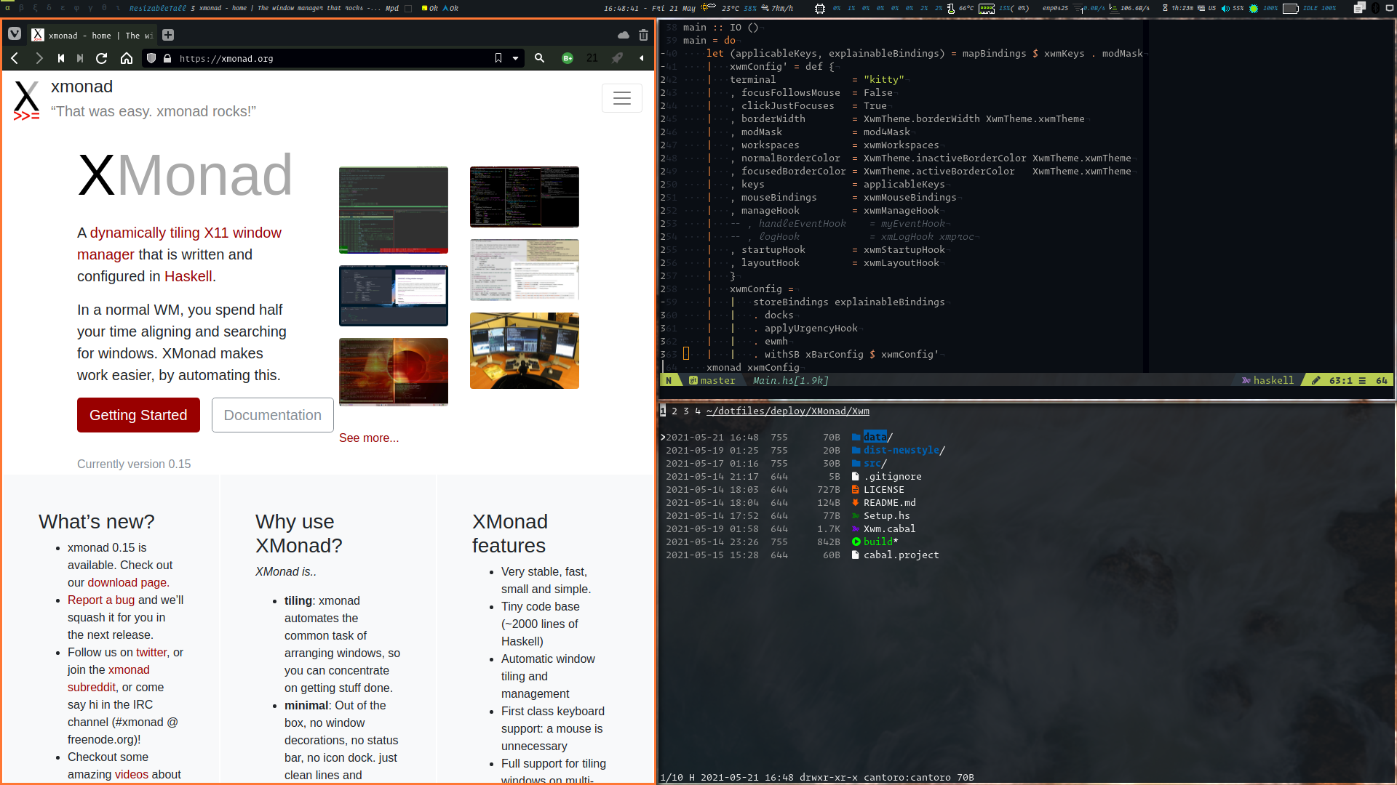Click the search magnifier icon
This screenshot has height=785, width=1397.
tap(539, 58)
